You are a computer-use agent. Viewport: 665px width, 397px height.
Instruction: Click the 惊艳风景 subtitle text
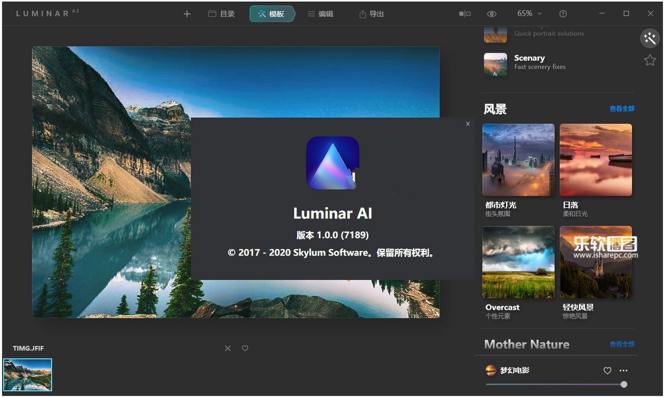[x=575, y=316]
